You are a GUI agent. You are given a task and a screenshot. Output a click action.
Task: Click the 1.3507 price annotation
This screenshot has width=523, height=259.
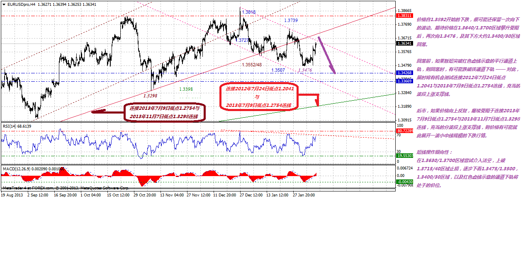(278, 70)
